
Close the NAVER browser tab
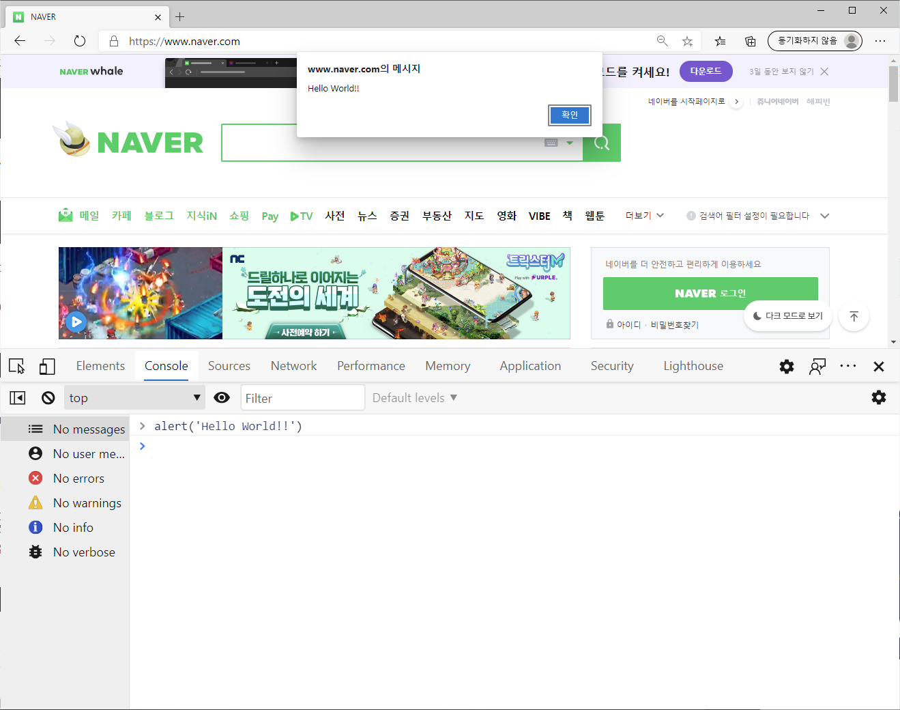[x=158, y=17]
